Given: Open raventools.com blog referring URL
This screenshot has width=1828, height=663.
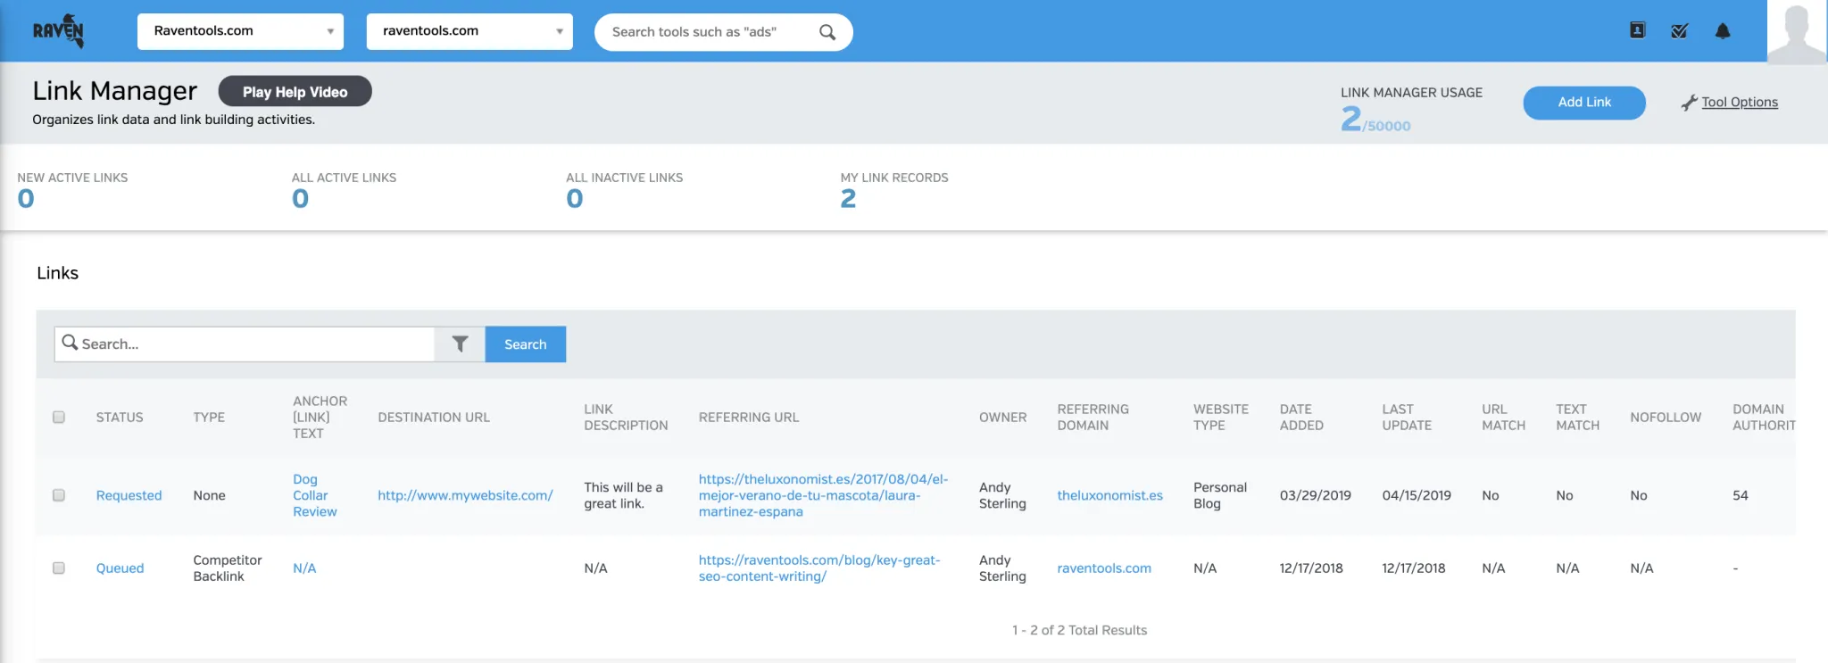Looking at the screenshot, I should click(818, 568).
